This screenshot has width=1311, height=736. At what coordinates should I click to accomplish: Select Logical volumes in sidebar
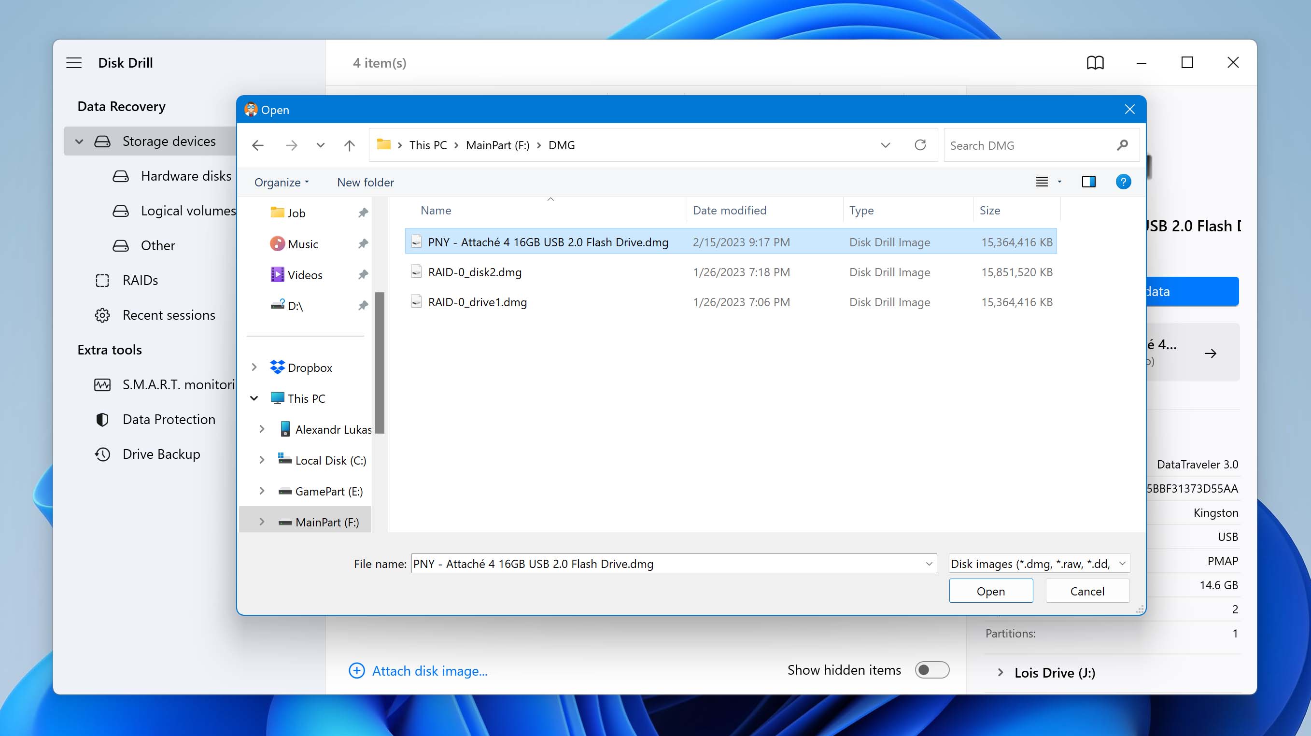[x=188, y=211]
